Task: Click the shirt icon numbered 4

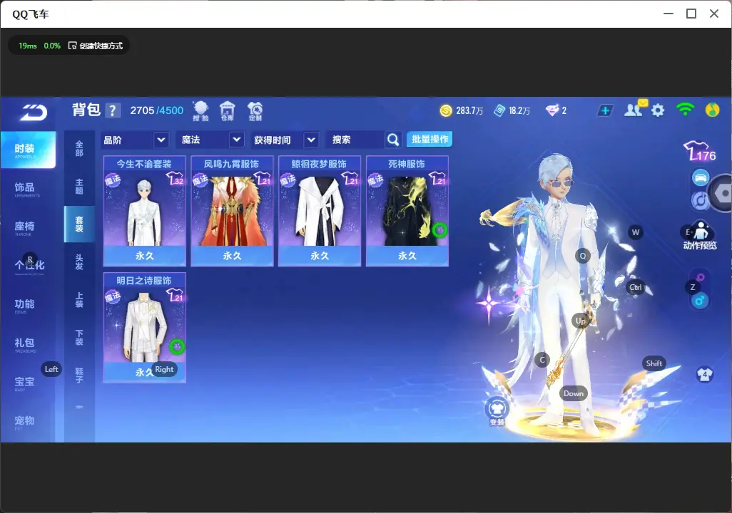Action: pos(705,374)
